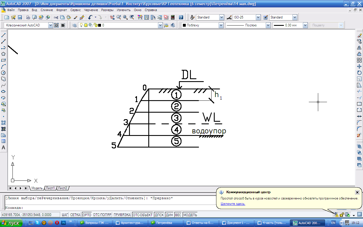Switch to the Лист1 layout tab
This screenshot has width=363, height=227.
pos(50,188)
